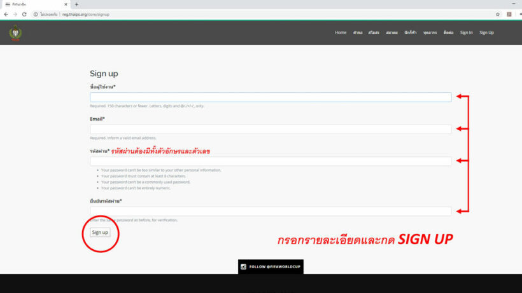Reload the page with the refresh icon
The image size is (522, 293).
tap(24, 14)
